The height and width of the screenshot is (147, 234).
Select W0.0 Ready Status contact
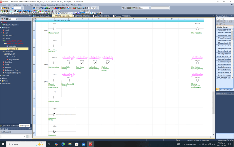pos(68,63)
